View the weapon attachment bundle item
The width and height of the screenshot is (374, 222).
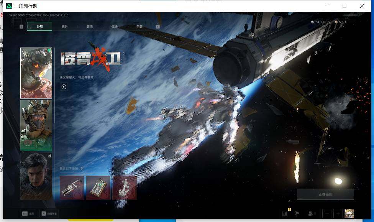pyautogui.click(x=72, y=188)
